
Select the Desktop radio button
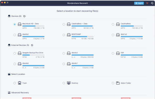64,83
